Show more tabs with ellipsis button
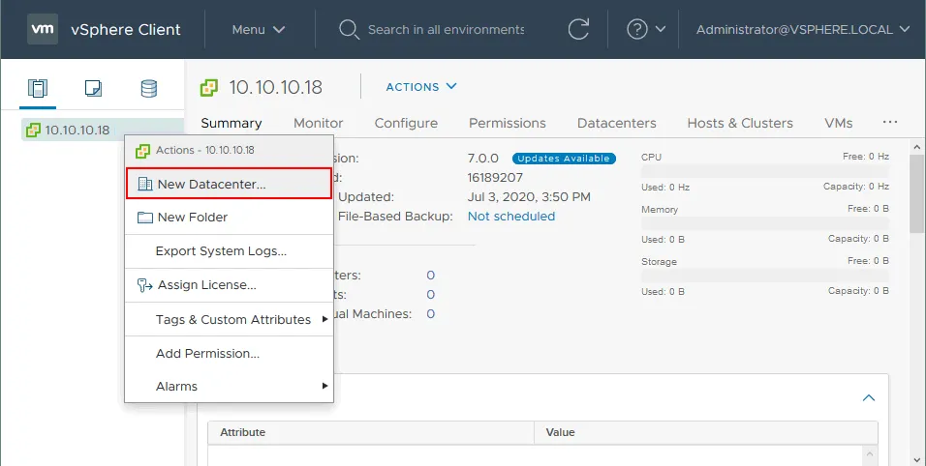 (890, 122)
